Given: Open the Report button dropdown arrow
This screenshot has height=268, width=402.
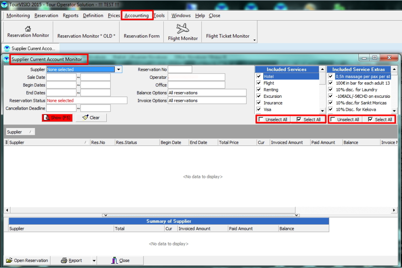Looking at the screenshot, I should (x=94, y=261).
